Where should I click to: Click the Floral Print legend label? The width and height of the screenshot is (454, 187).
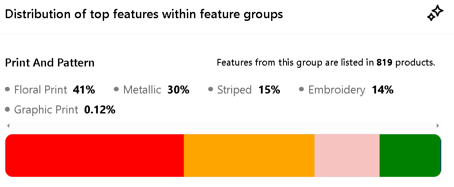40,90
